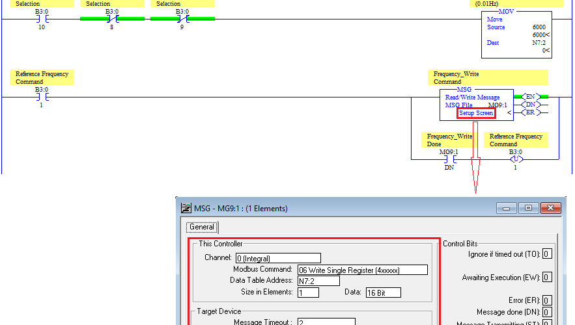Select the B3:0 bit 8 contact
The image size is (575, 325).
[112, 19]
